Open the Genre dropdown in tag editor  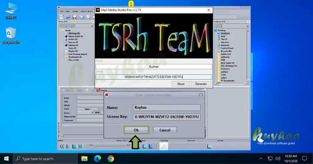tap(92, 113)
